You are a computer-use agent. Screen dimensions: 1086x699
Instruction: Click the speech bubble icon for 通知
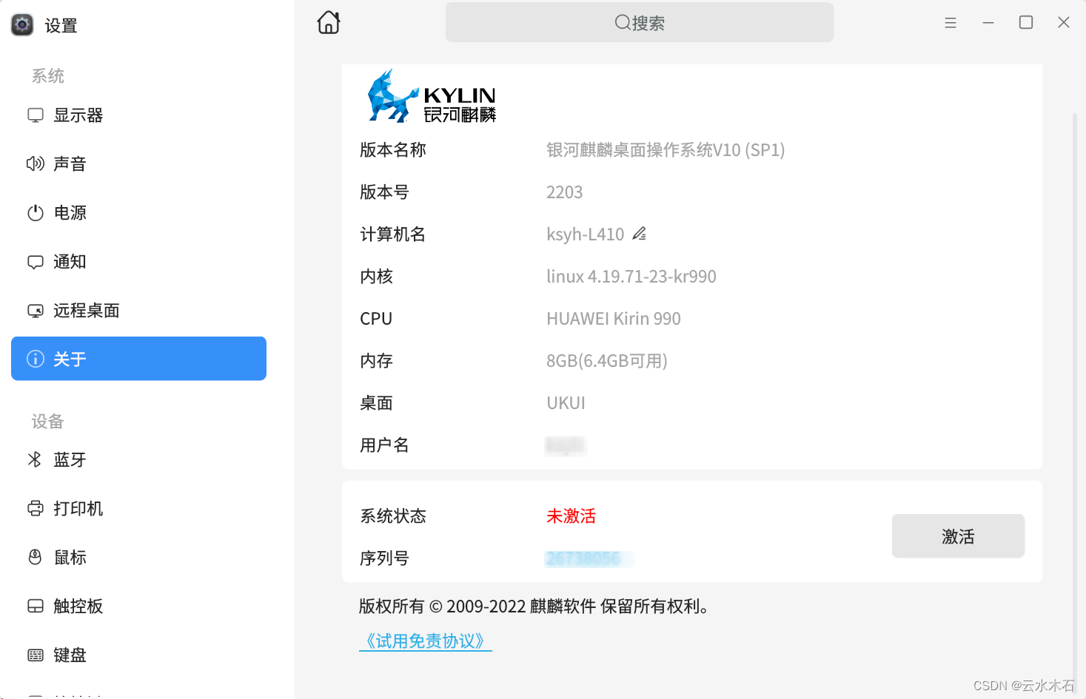(x=36, y=262)
